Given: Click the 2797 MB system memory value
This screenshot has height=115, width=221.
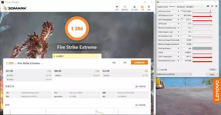Looking at the screenshot, I should click(188, 61).
